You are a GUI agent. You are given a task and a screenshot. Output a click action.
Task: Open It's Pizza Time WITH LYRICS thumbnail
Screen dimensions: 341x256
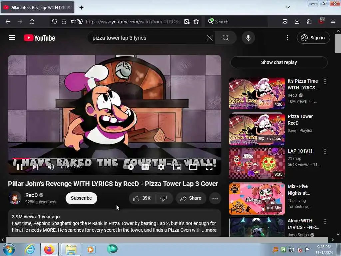(257, 93)
